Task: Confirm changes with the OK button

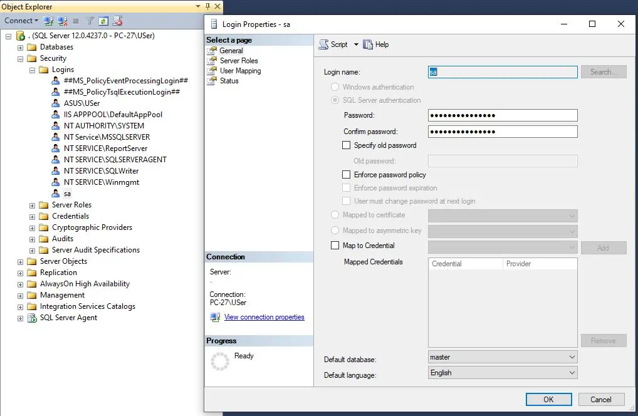Action: pyautogui.click(x=548, y=399)
